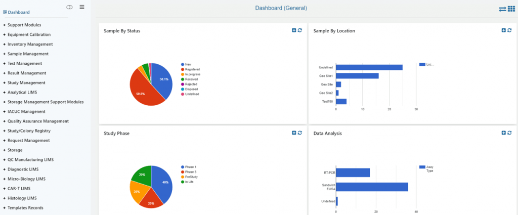518x215 pixels.
Task: Expand the Sample Management section
Action: point(26,54)
